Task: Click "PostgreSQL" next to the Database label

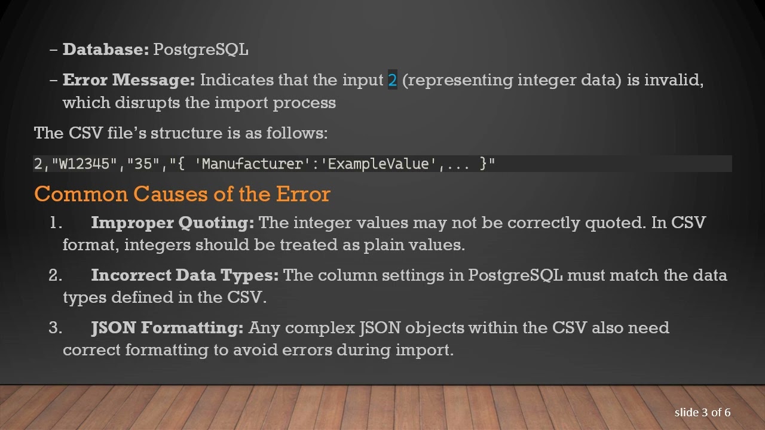Action: (x=201, y=50)
